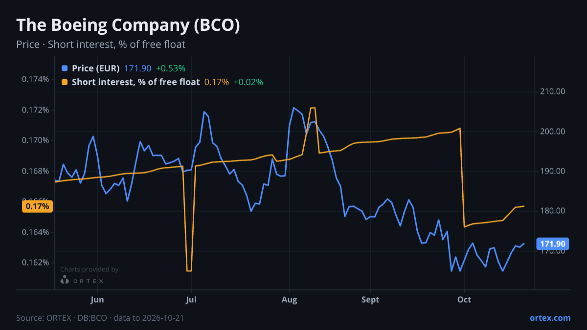This screenshot has height=330, width=587.
Task: Click the 0.170% left axis label
Action: point(36,141)
